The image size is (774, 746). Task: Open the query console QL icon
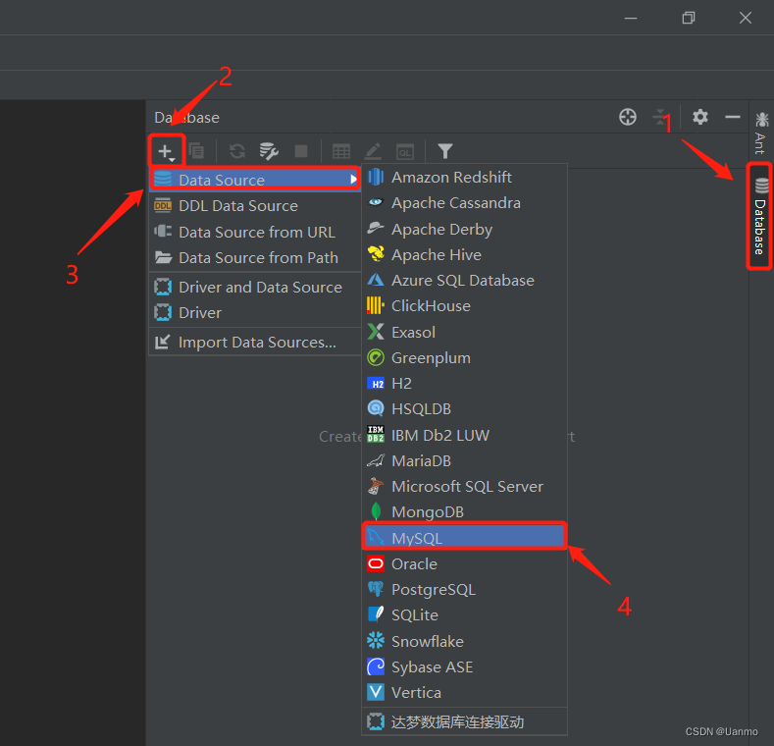coord(405,152)
